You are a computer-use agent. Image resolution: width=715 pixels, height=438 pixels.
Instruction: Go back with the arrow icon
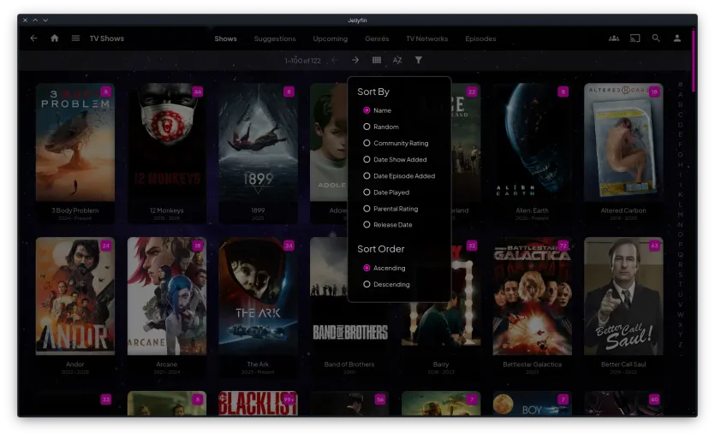click(x=33, y=38)
